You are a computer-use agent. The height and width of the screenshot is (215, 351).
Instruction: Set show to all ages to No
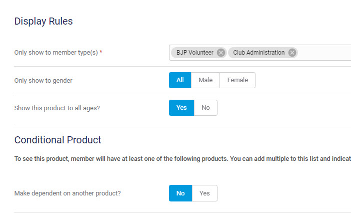coord(205,108)
